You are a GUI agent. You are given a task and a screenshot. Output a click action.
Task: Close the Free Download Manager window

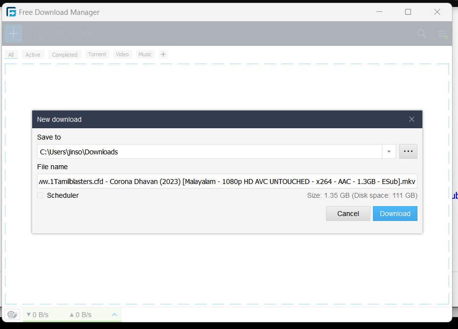tap(437, 12)
